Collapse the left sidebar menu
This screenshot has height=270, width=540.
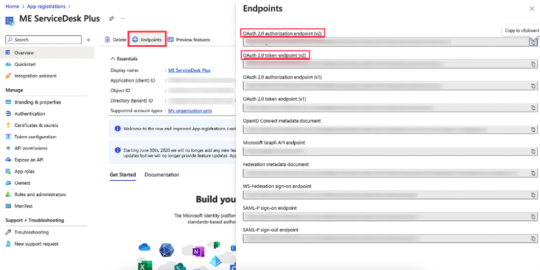[x=88, y=40]
